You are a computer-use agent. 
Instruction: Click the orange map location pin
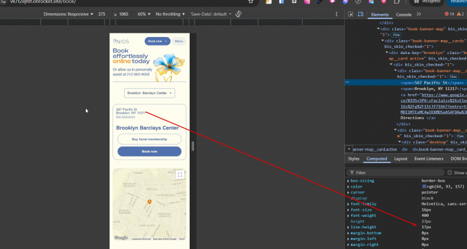(x=150, y=202)
